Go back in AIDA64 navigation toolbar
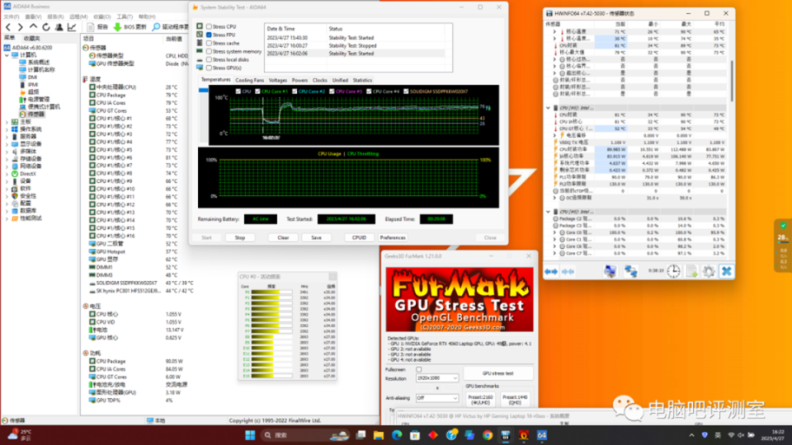Image resolution: width=792 pixels, height=445 pixels. click(8, 27)
